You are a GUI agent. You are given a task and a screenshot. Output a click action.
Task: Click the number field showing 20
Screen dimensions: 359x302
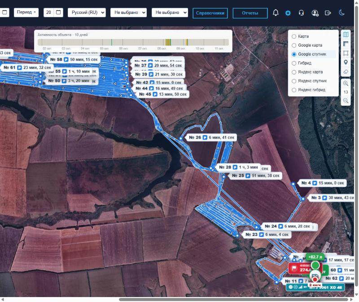click(x=48, y=13)
